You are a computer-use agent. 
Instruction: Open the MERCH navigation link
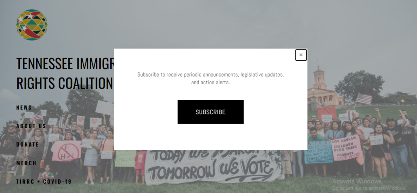click(26, 163)
